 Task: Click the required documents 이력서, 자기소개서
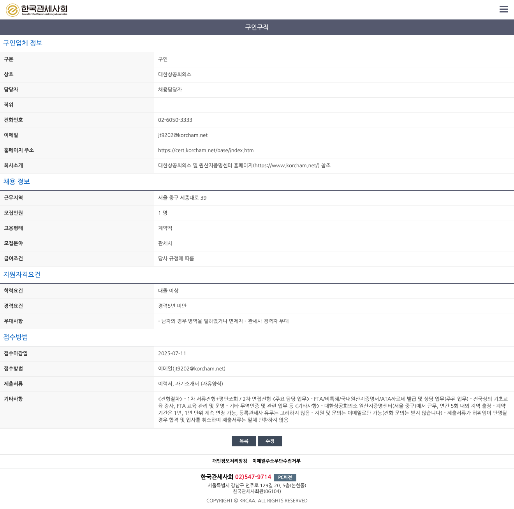tap(190, 384)
